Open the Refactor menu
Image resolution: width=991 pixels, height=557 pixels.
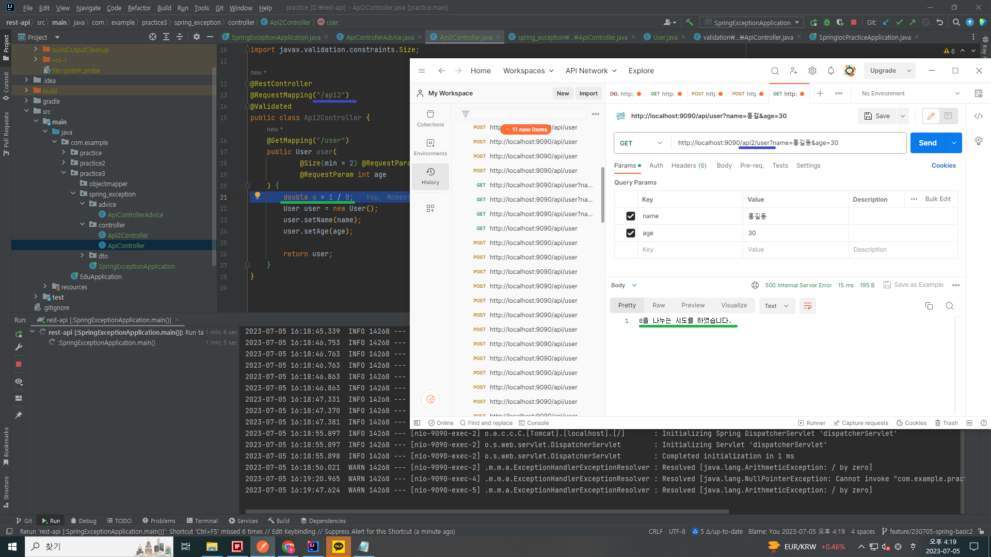(x=139, y=8)
